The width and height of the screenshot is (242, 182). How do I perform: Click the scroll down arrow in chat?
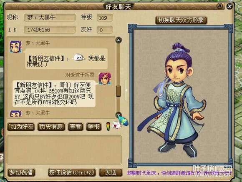coord(118,115)
